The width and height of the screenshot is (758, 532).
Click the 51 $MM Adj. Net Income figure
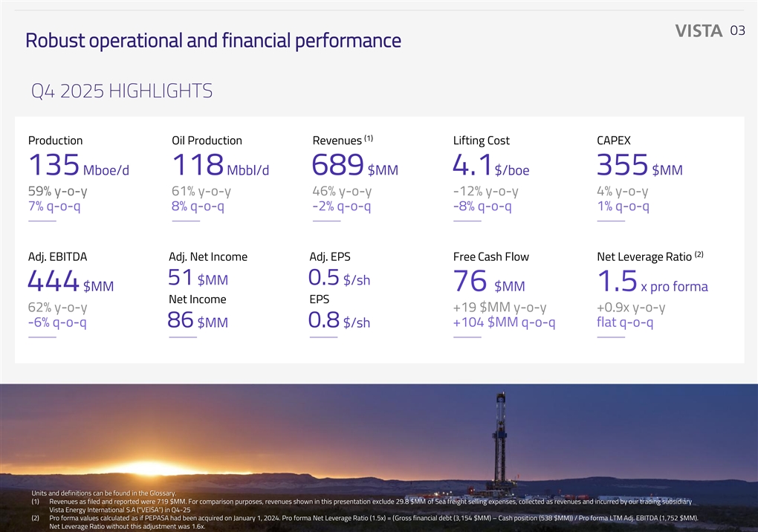click(198, 278)
